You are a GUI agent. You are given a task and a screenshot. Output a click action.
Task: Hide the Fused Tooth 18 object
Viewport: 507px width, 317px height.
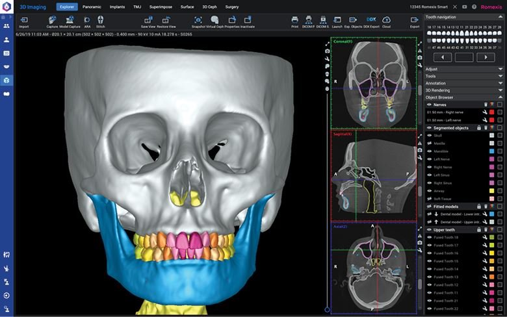click(x=429, y=238)
